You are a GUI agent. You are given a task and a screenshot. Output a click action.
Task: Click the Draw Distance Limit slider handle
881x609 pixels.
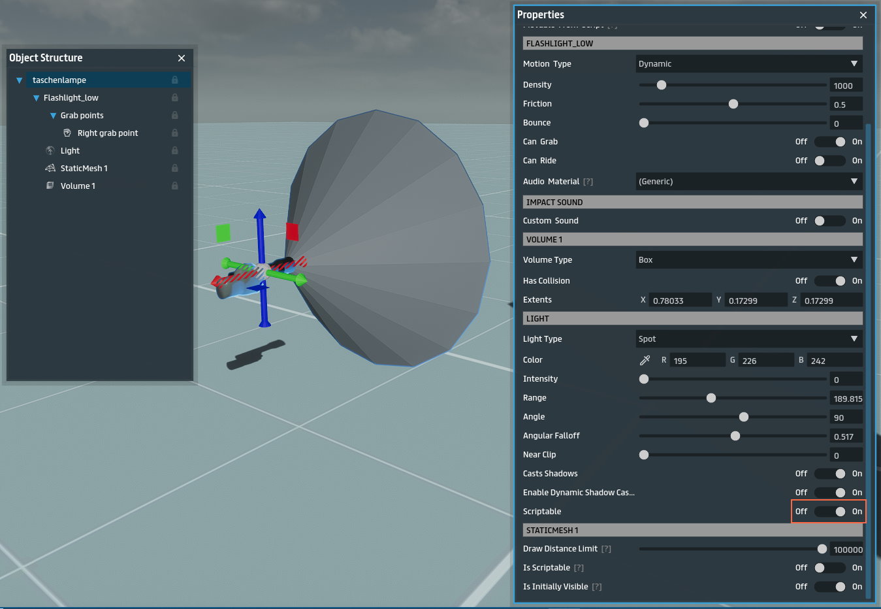(822, 549)
